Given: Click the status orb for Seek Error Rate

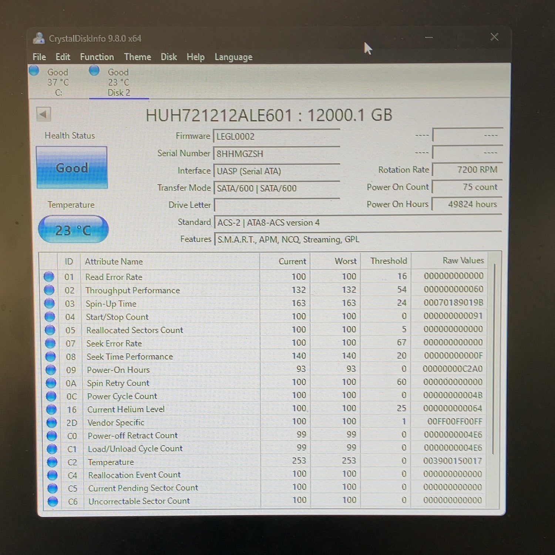Looking at the screenshot, I should [50, 343].
